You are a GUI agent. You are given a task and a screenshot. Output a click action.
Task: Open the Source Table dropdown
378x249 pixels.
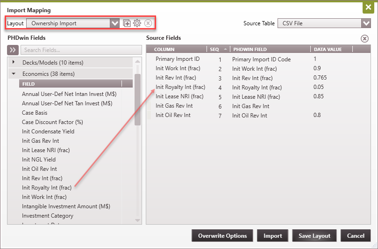pyautogui.click(x=366, y=23)
